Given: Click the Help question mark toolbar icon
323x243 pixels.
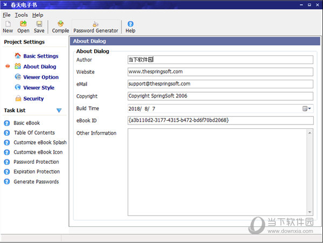Looking at the screenshot, I should (130, 24).
